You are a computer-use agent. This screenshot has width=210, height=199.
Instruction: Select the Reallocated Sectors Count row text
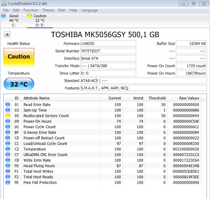46,116
